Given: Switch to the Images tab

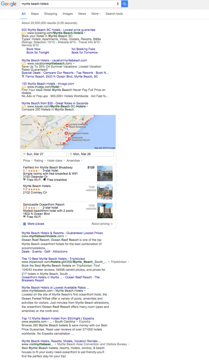Looking at the screenshot, I should pyautogui.click(x=68, y=14).
